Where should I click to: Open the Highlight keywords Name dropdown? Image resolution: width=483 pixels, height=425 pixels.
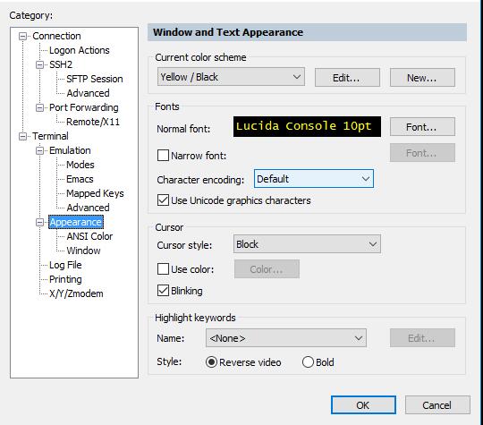click(286, 338)
